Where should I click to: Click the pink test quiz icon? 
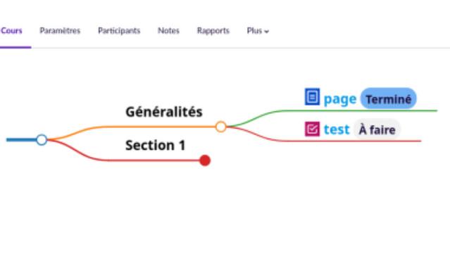point(312,129)
